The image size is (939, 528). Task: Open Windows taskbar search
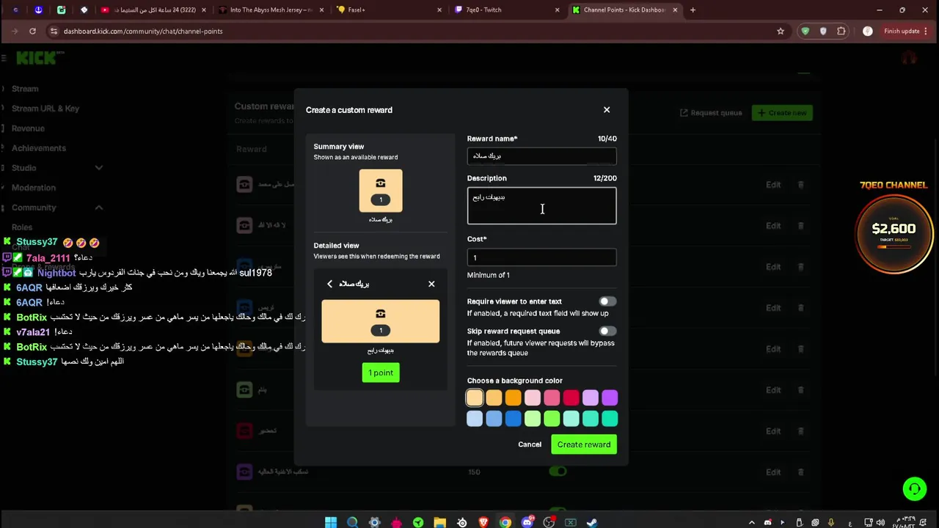pyautogui.click(x=352, y=522)
